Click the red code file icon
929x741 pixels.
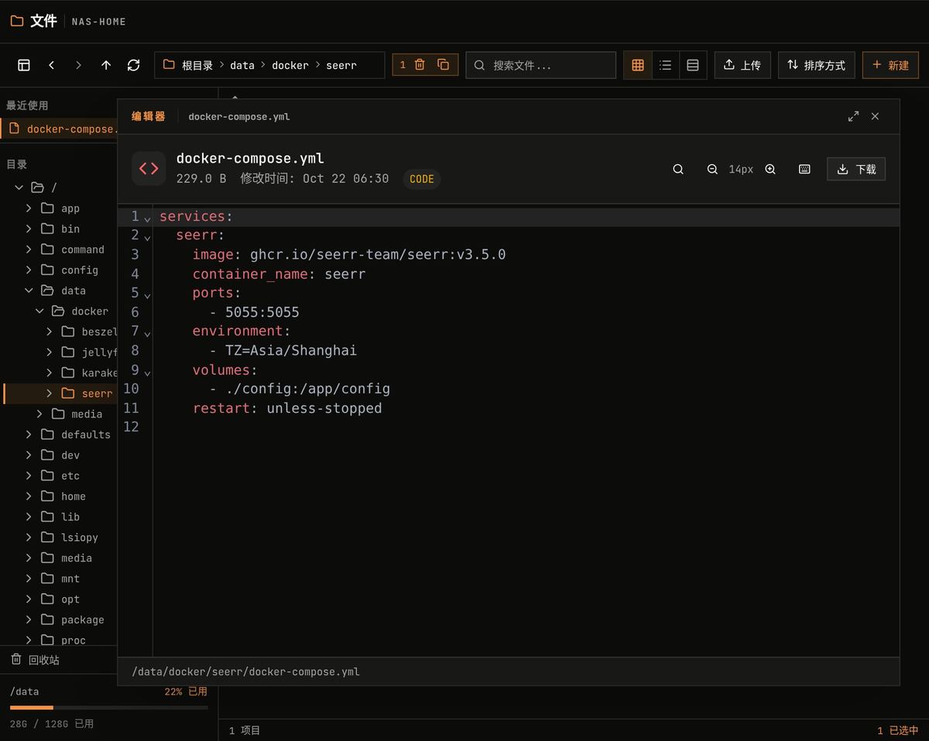click(149, 168)
